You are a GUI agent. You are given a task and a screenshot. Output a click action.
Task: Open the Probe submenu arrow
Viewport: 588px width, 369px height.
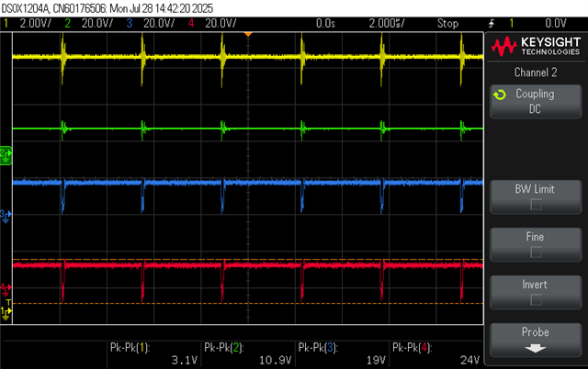(x=536, y=349)
